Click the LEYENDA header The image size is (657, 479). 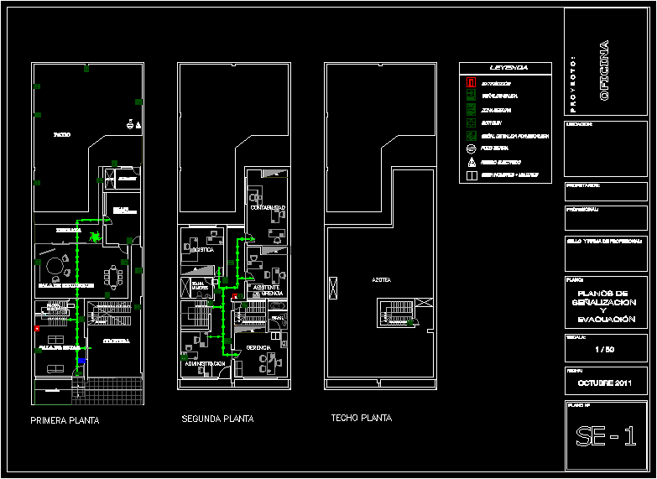tap(508, 67)
